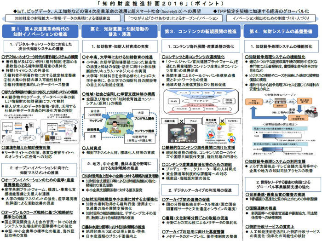
Task: Click the heading "○コンテンツ産業基盤強化等のための取組"
Action: coord(197,165)
